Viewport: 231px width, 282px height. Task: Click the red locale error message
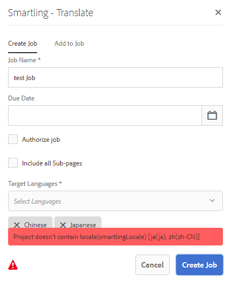(x=115, y=237)
